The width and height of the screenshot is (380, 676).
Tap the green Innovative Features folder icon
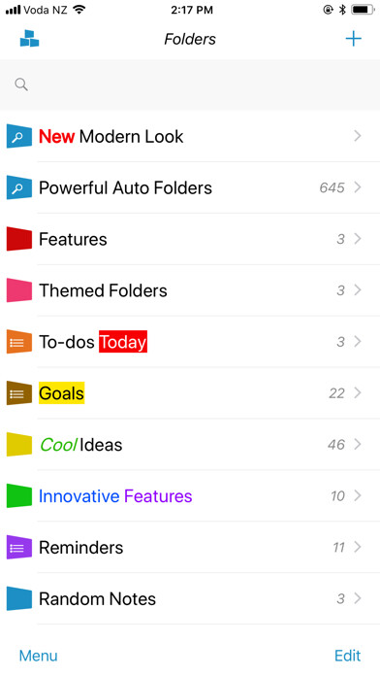click(19, 495)
